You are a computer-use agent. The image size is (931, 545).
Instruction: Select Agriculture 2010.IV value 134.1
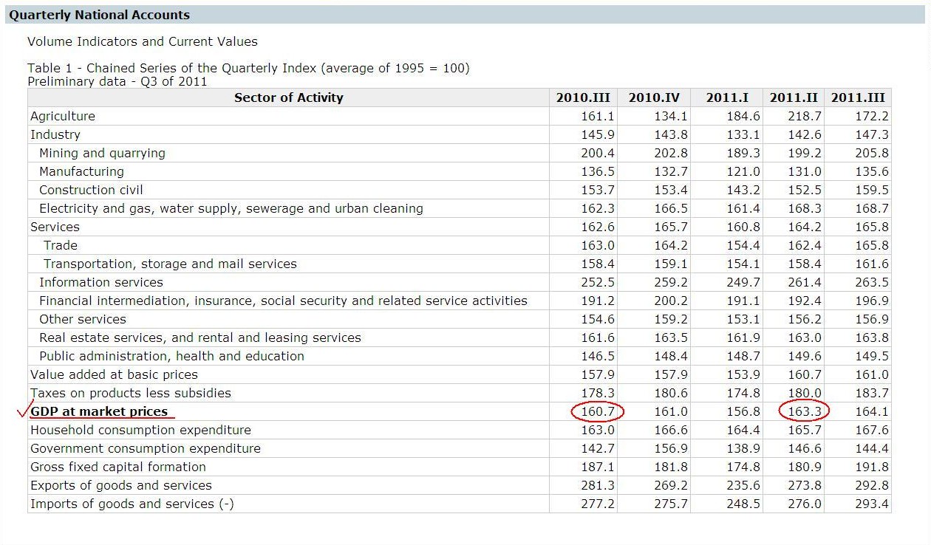[671, 116]
